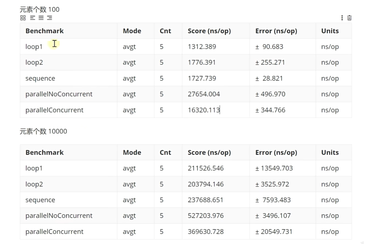Click Cnt header in the 10000-element table
This screenshot has width=365, height=244.
(165, 152)
